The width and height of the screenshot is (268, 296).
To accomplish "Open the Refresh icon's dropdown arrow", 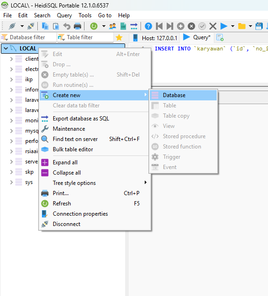I will 104,26.
